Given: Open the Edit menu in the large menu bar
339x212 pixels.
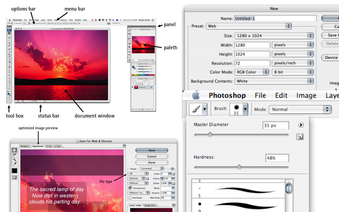Looking at the screenshot, I should coord(281,95).
